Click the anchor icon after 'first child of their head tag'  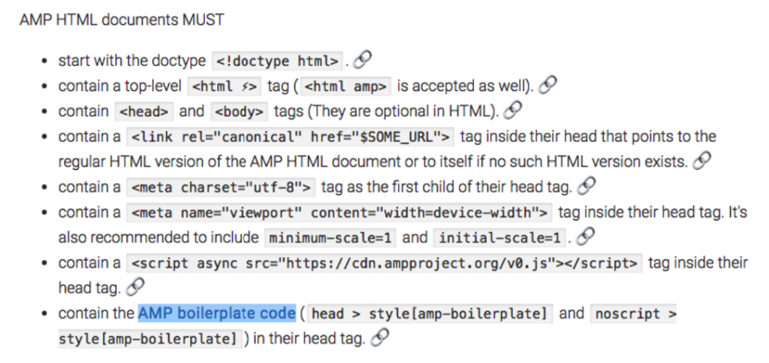[x=587, y=186]
